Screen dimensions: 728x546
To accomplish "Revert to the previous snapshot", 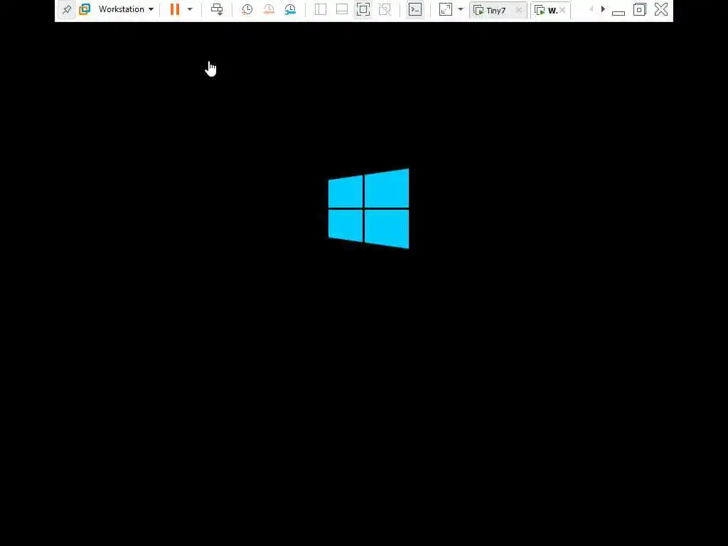I will (x=268, y=9).
